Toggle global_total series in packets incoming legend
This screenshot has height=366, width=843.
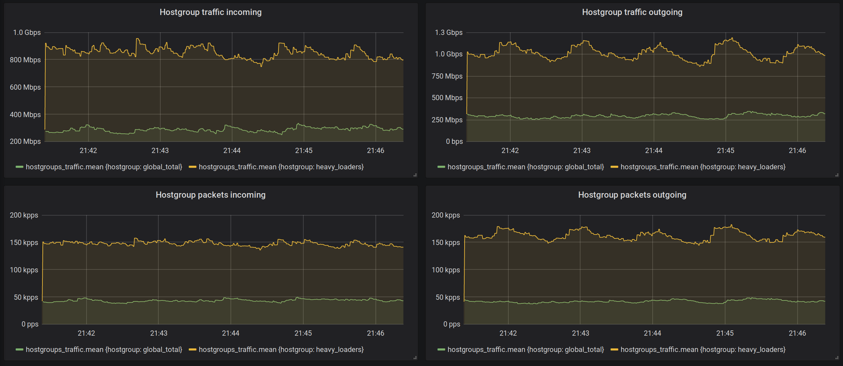(x=104, y=350)
